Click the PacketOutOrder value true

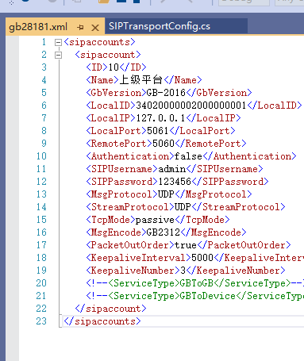(x=185, y=245)
